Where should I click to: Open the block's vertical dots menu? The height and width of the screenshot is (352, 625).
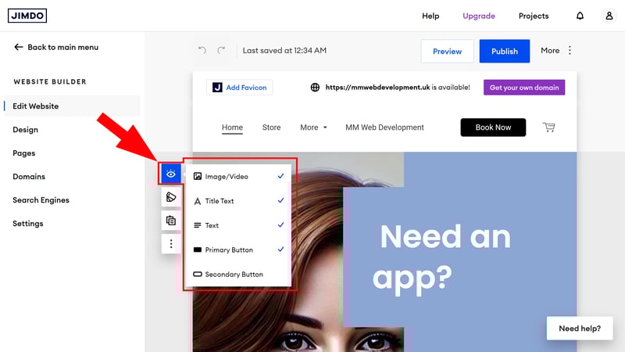[171, 244]
